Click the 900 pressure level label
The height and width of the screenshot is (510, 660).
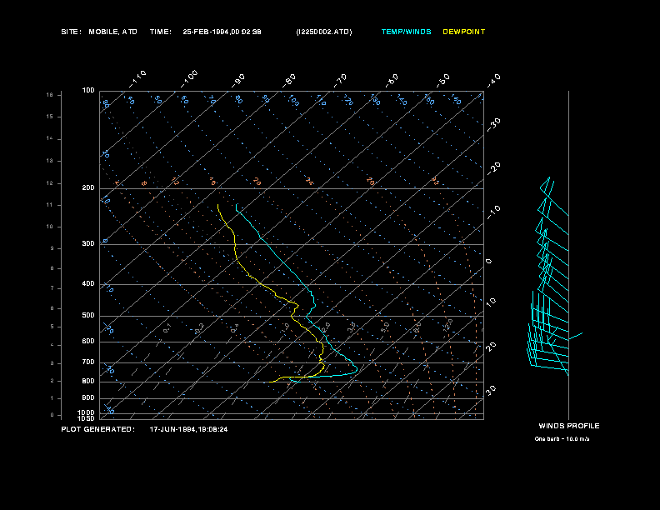(x=88, y=397)
